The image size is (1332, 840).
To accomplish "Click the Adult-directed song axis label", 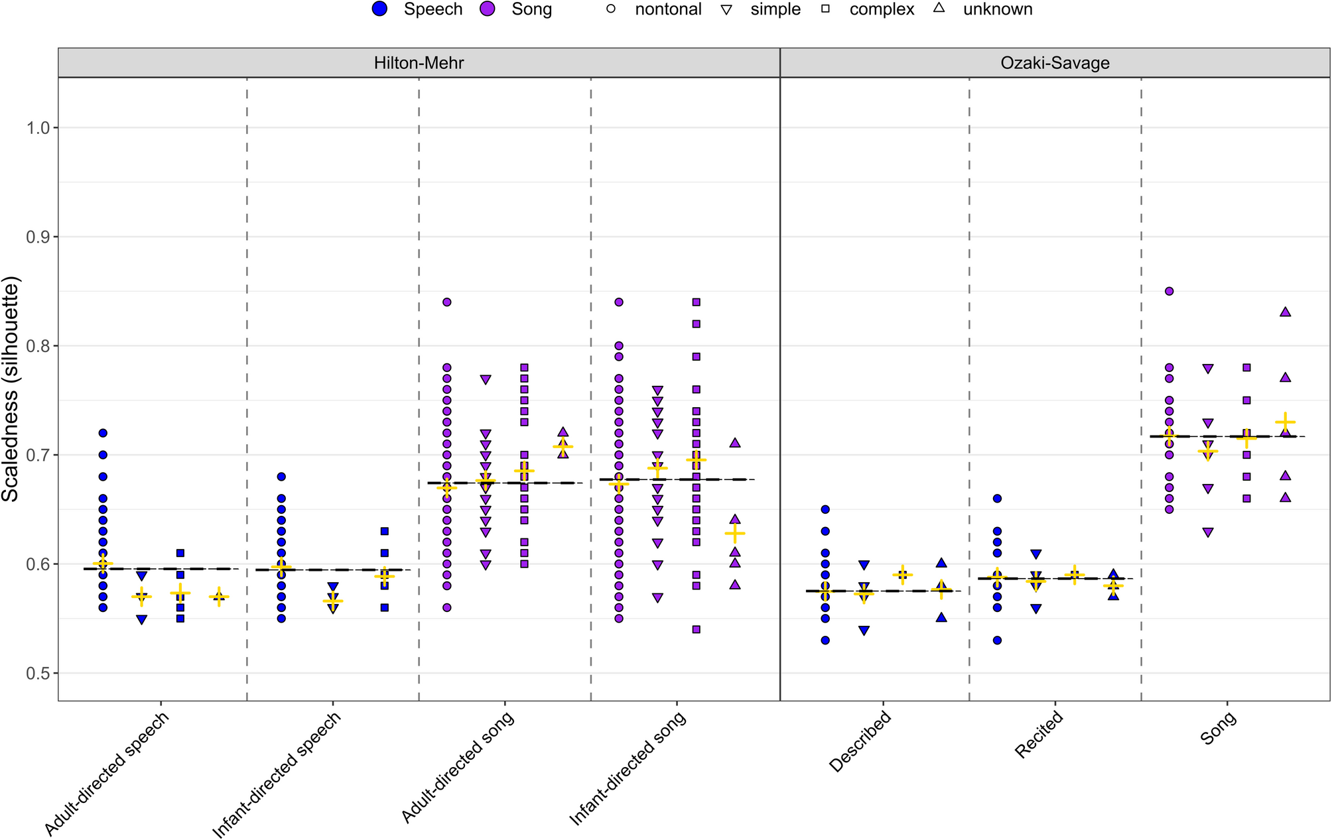I will pos(458,767).
